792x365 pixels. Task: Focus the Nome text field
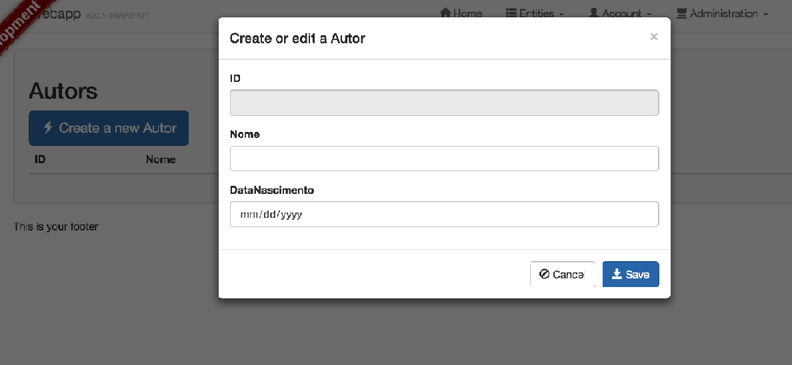tap(444, 159)
